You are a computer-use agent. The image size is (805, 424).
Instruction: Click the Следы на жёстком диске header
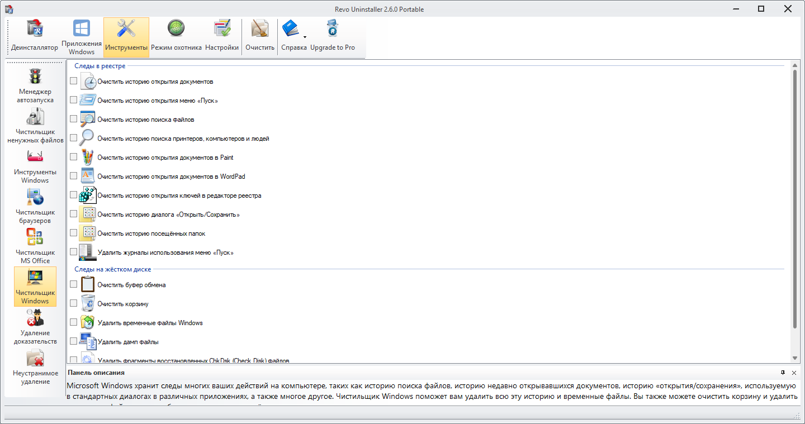pos(112,269)
